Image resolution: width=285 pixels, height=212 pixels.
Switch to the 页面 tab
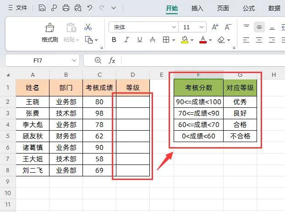click(x=223, y=8)
